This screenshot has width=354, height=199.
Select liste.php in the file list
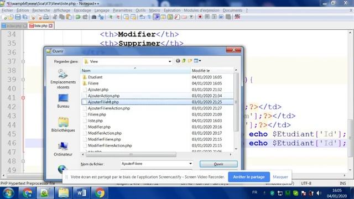(157, 121)
